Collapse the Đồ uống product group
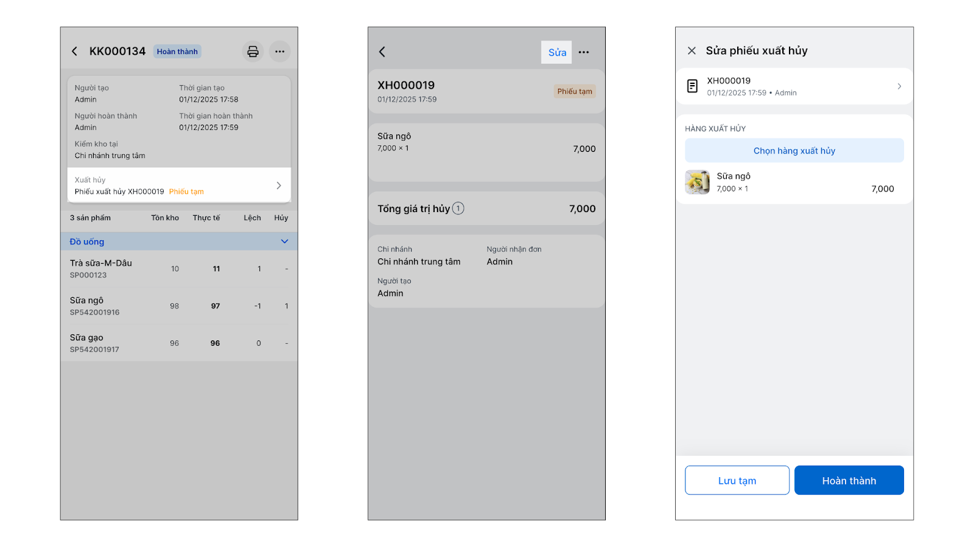 tap(284, 241)
